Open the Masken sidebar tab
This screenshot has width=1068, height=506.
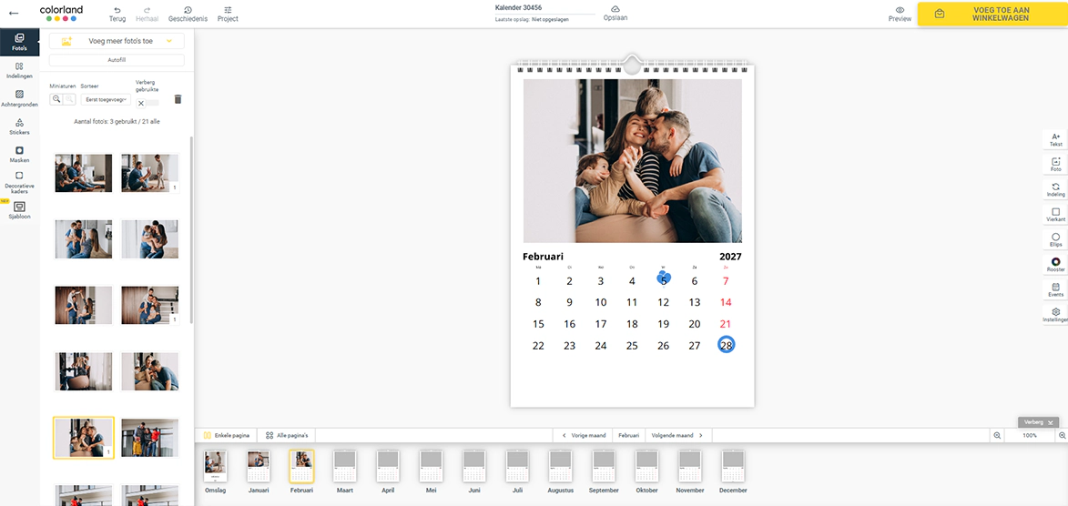pos(19,155)
